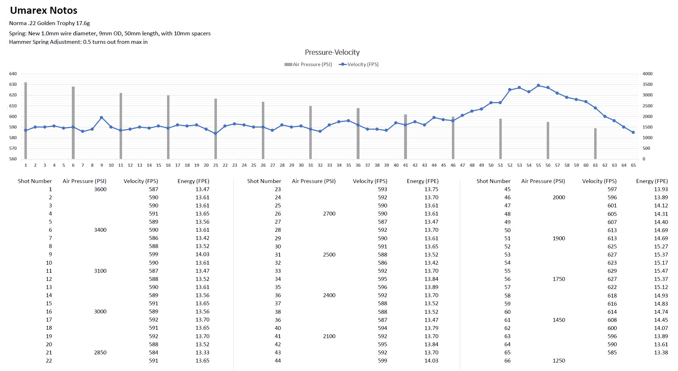
Task: Select the 1900 air pressure cell
Action: tap(559, 238)
